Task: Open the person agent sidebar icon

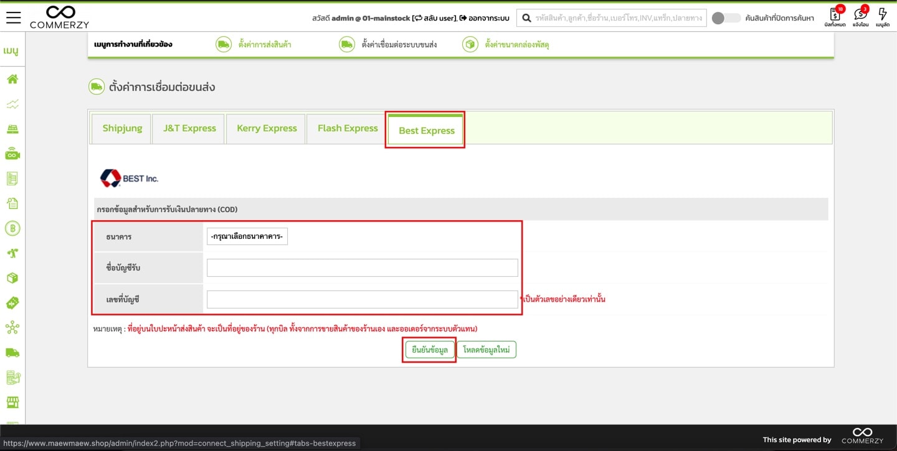Action: tap(12, 253)
